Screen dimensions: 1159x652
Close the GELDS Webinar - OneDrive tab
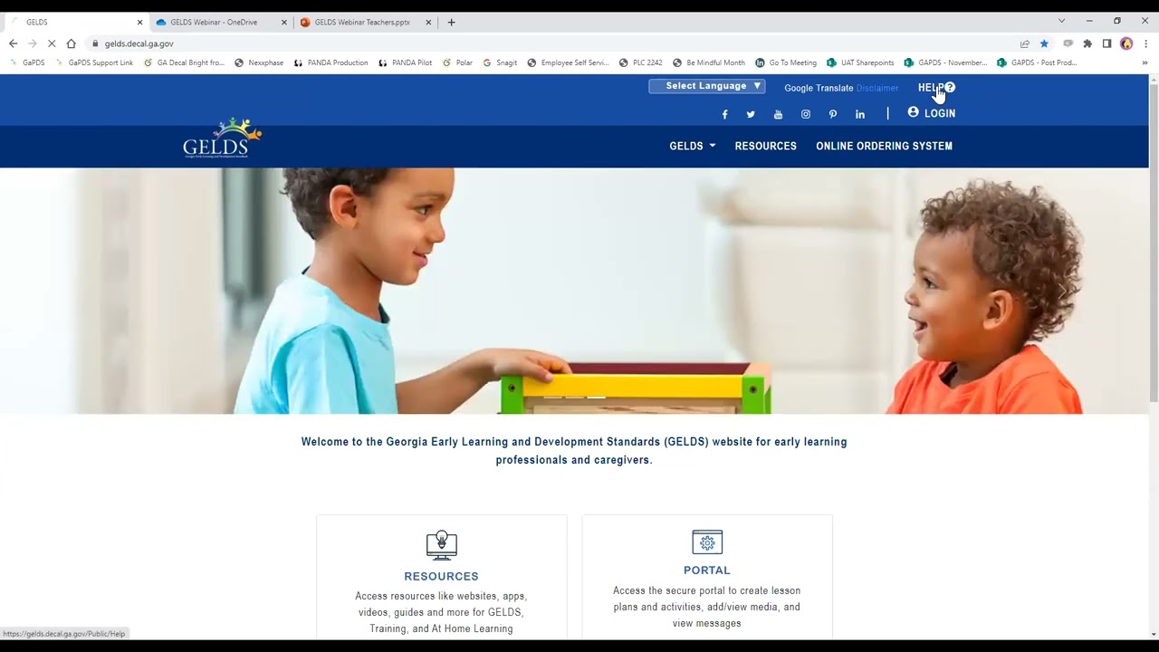(x=284, y=22)
